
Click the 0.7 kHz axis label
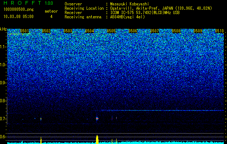coord(3,119)
